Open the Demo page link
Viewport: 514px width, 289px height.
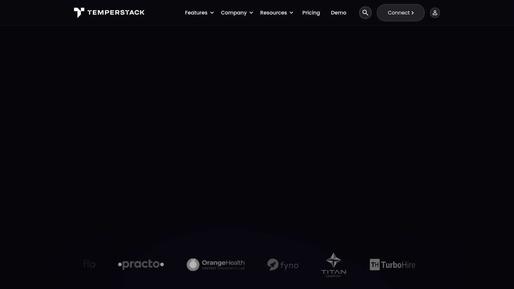pyautogui.click(x=339, y=13)
